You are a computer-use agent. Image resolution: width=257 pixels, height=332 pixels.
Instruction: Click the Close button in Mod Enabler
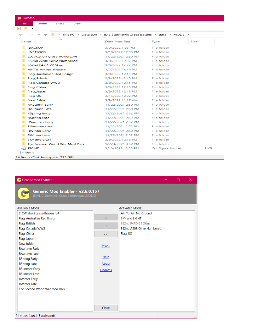click(106, 308)
